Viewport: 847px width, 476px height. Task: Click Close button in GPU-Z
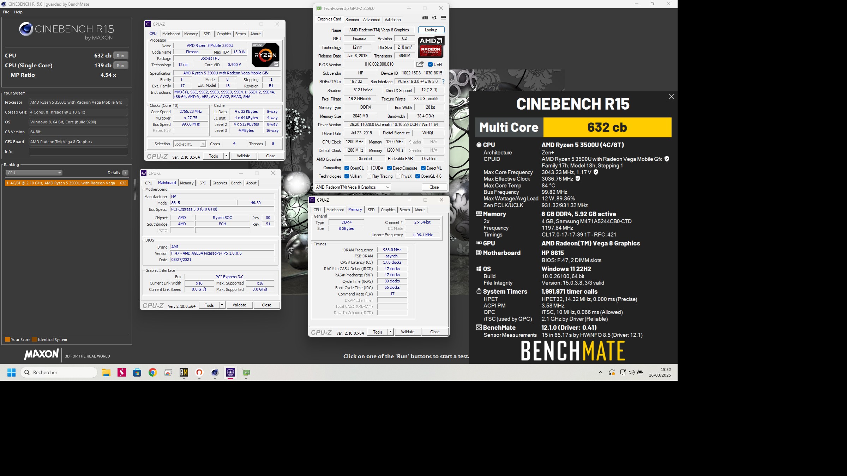tap(434, 187)
